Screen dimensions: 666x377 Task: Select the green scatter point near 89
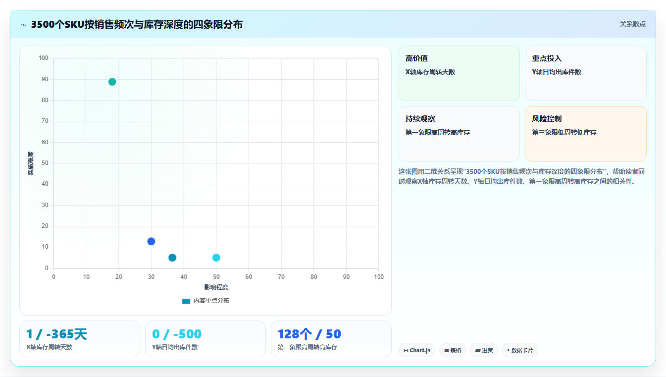pos(112,82)
